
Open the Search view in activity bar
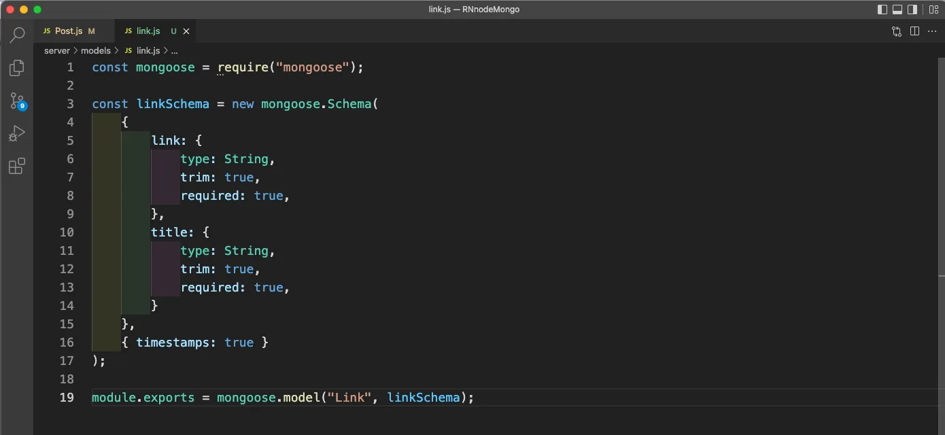pos(17,35)
